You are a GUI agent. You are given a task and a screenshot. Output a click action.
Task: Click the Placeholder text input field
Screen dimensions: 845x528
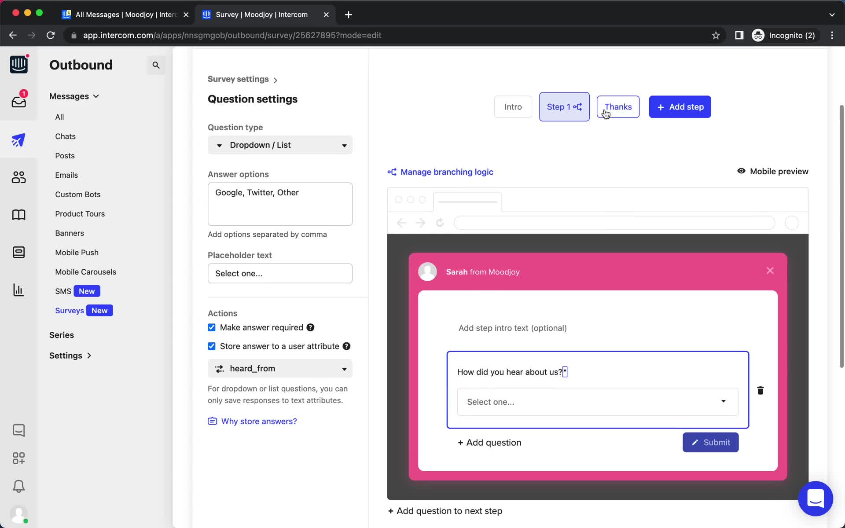[x=280, y=273]
